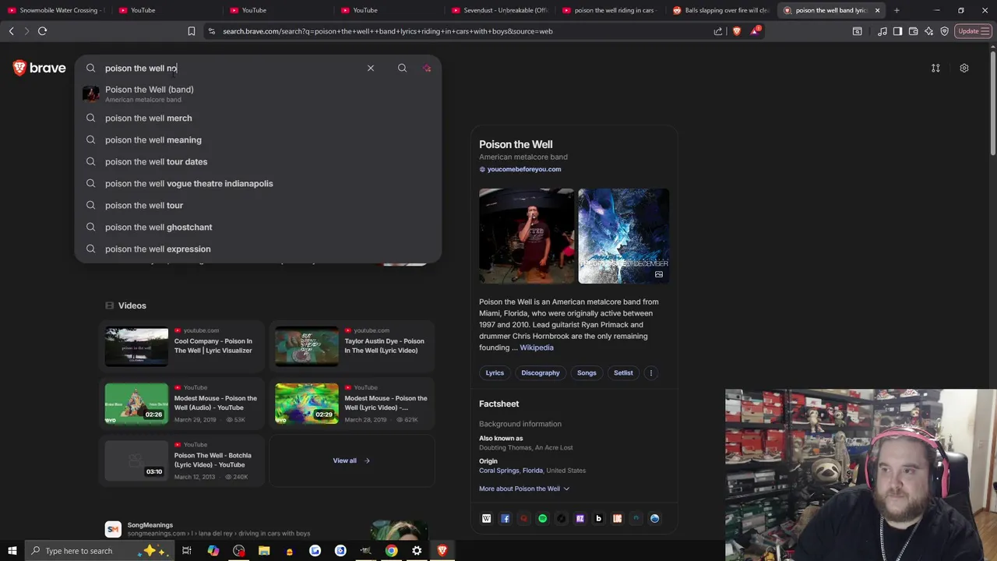Open AZLyrics icon in profile links

click(x=580, y=518)
